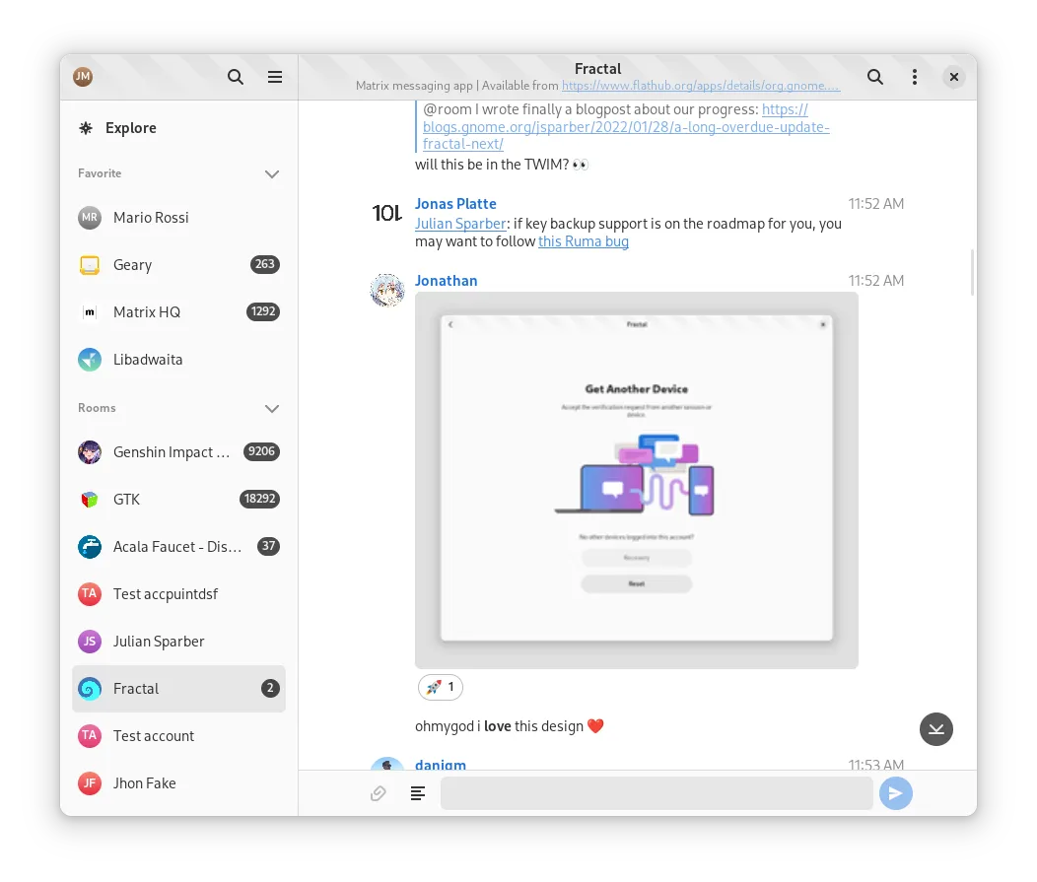This screenshot has height=882, width=1037.
Task: Click the sidebar search icon
Action: click(x=236, y=77)
